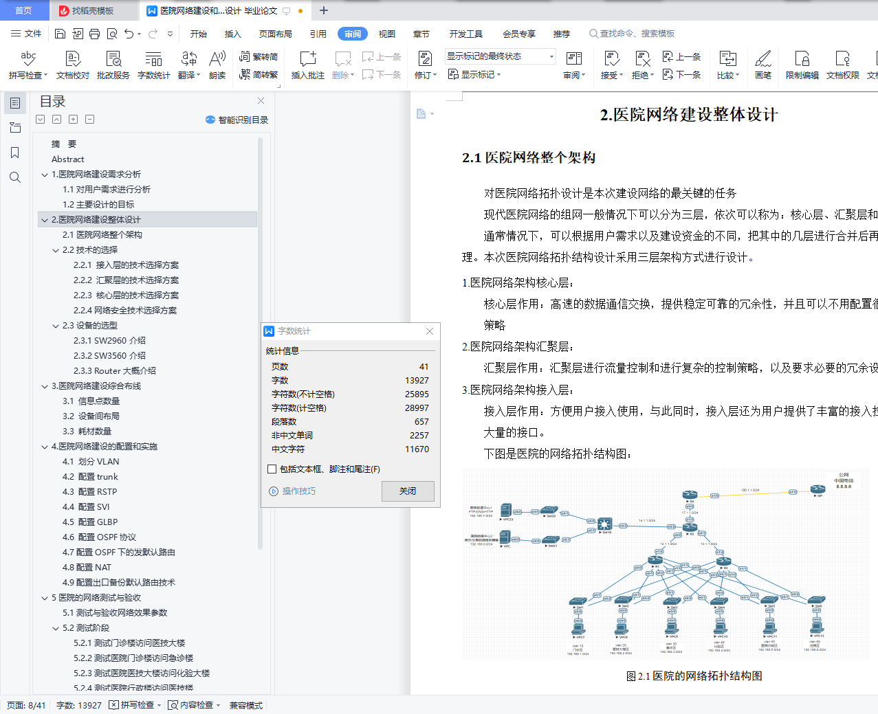Click the 修订 track changes icon
The height and width of the screenshot is (714, 878).
click(x=425, y=59)
